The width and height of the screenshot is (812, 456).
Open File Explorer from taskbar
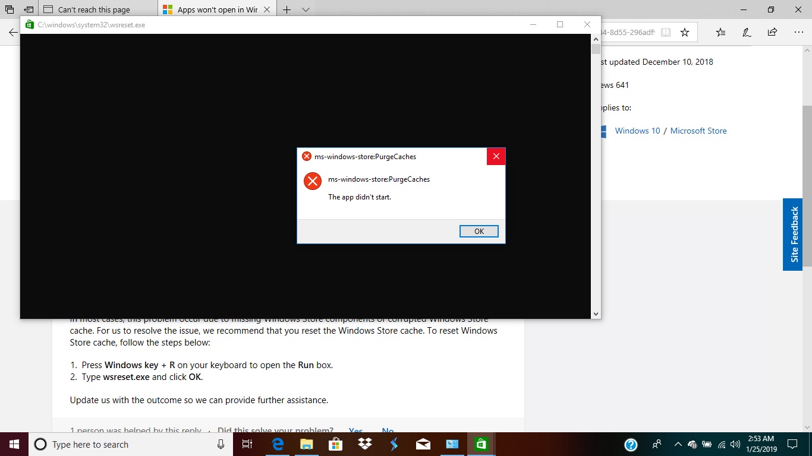(x=307, y=444)
